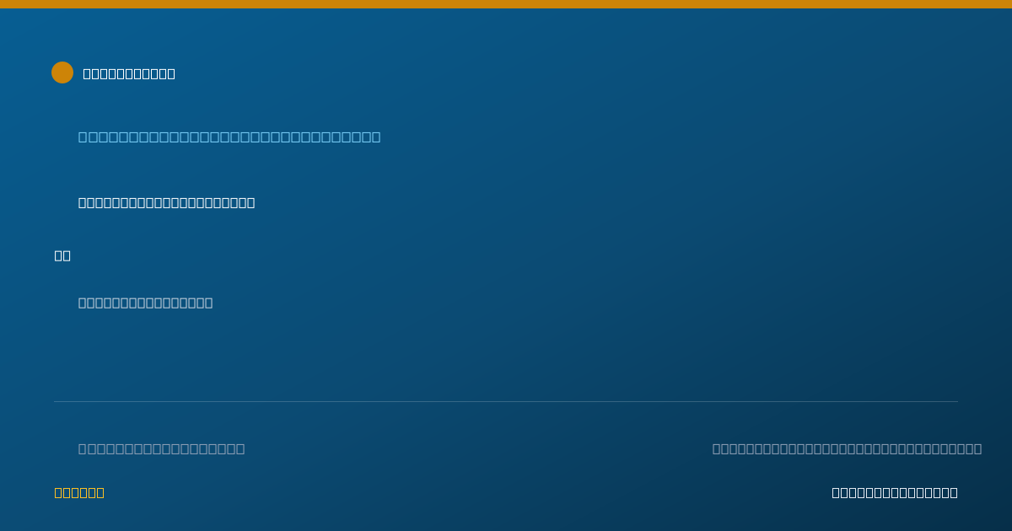The height and width of the screenshot is (531, 1012).
Task: Click the thin horizontal divider line
Action: 506,401
